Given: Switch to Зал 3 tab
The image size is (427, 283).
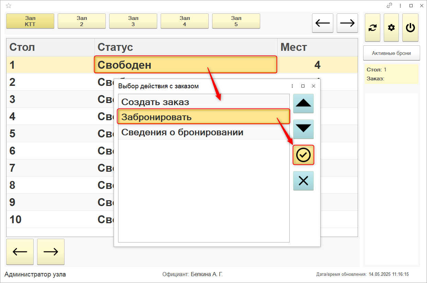Looking at the screenshot, I should (x=133, y=21).
